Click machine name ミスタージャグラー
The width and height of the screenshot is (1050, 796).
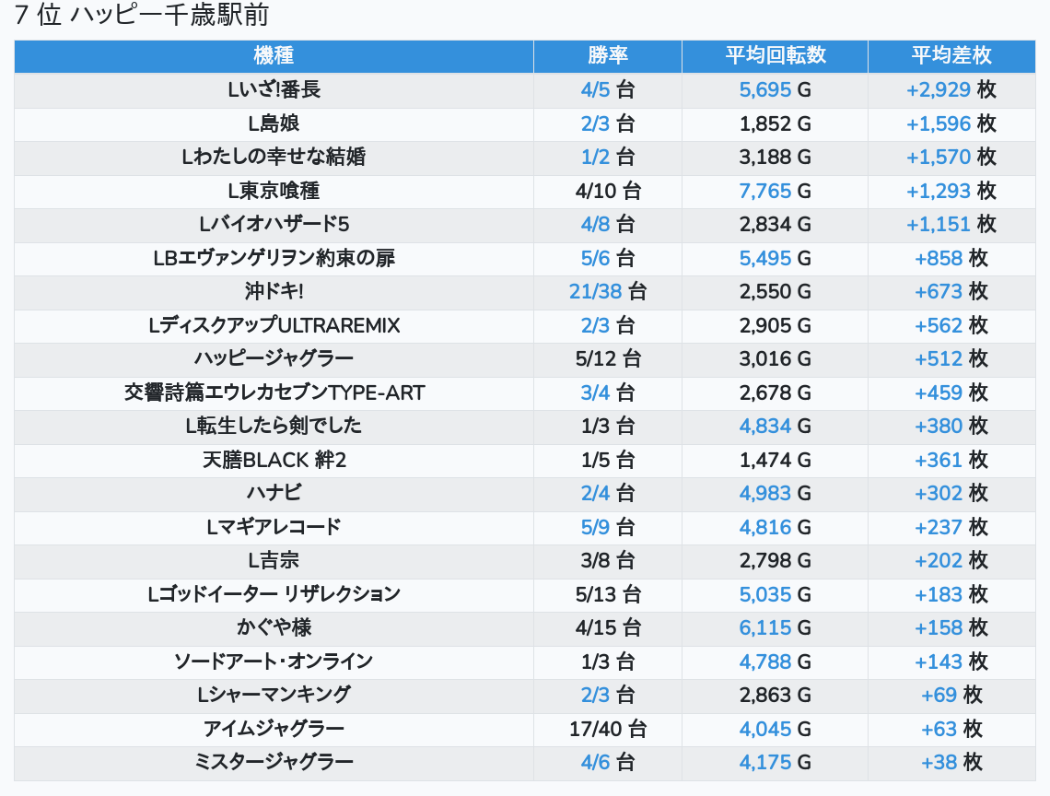click(x=274, y=763)
